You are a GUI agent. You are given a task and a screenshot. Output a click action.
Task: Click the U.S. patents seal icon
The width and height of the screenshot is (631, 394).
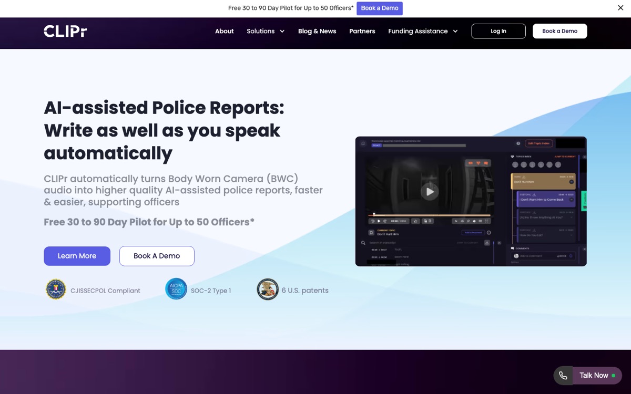(x=268, y=289)
